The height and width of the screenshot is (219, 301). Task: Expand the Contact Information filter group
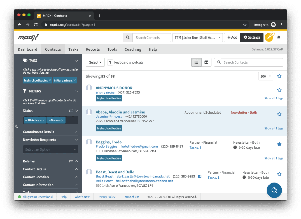tap(77, 185)
